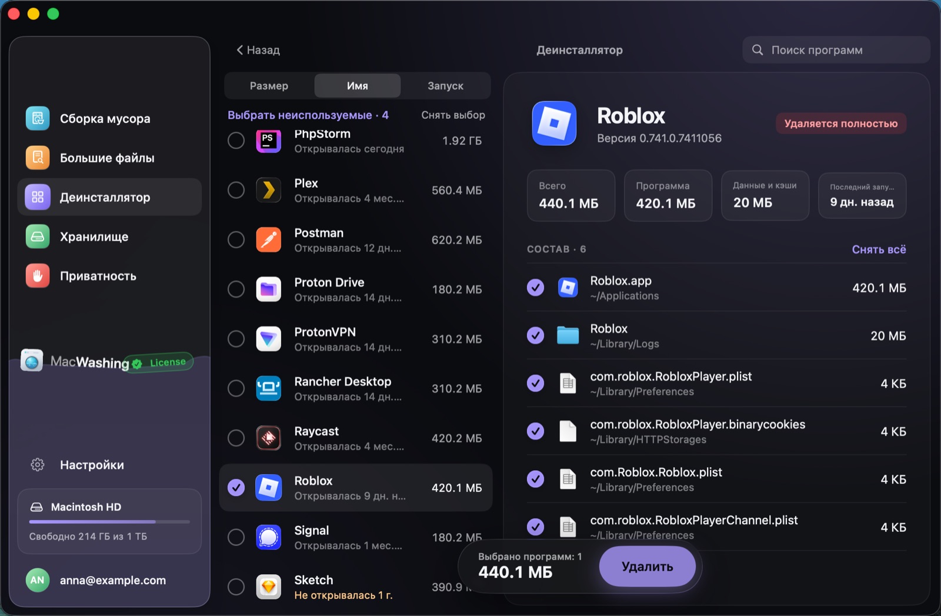Uncheck the Roblox Logs folder item
This screenshot has width=941, height=616.
pos(535,335)
